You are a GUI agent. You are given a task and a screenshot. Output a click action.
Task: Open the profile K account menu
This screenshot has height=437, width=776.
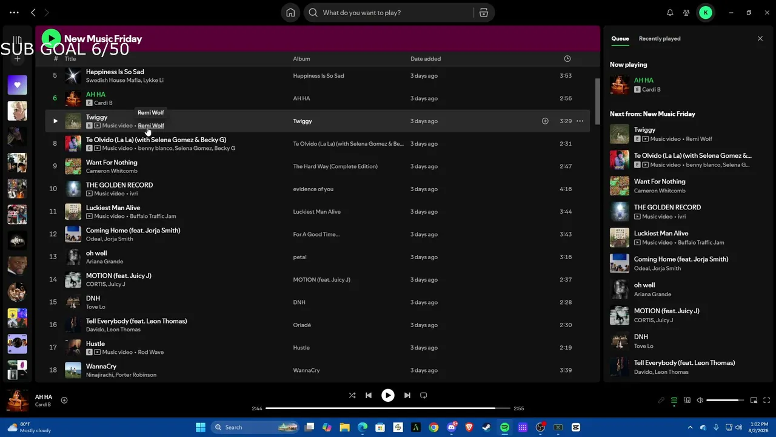click(706, 13)
